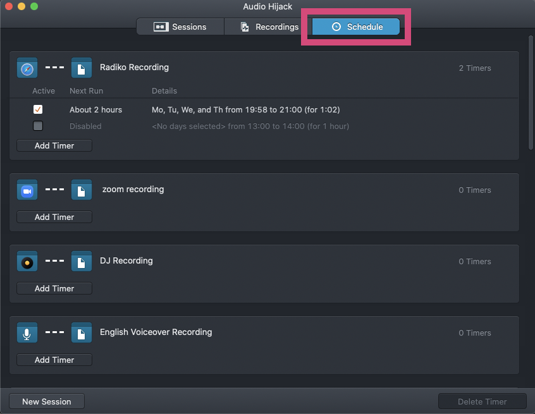The height and width of the screenshot is (414, 535).
Task: Click the 'Disabled' next run entry
Action: (85, 126)
